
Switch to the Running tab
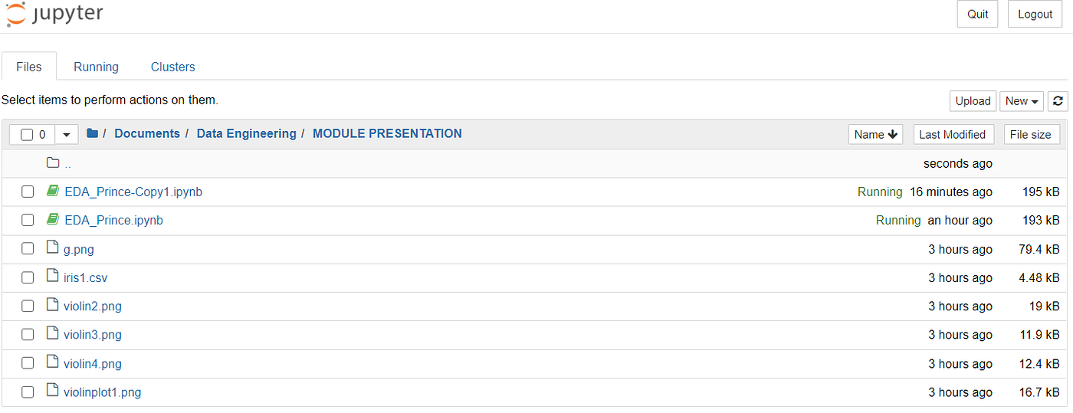pyautogui.click(x=96, y=67)
